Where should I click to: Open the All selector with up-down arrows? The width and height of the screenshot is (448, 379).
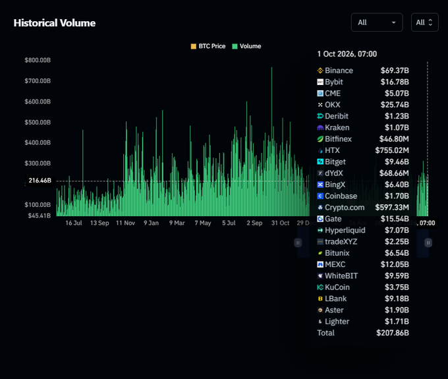(x=424, y=22)
